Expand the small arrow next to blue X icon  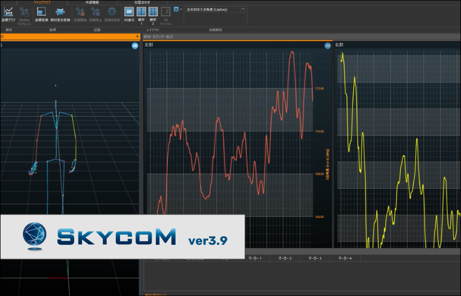coord(181,9)
